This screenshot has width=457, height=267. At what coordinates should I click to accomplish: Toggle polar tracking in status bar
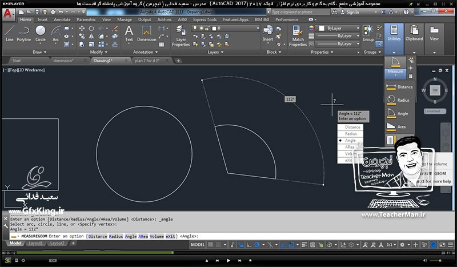(x=256, y=245)
